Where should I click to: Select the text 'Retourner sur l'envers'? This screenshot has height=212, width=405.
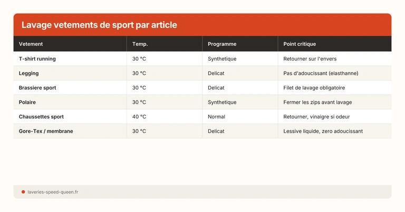pos(310,59)
